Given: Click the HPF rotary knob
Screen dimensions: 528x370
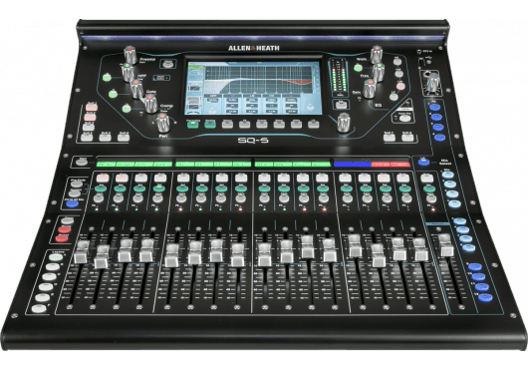Looking at the screenshot, I should tap(128, 72).
